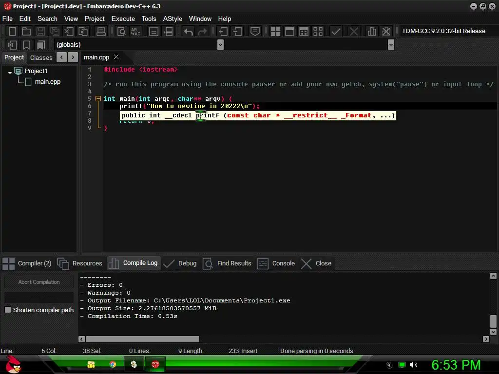This screenshot has height=374, width=499.
Task: Compile the project with four-squares icon
Action: [275, 32]
